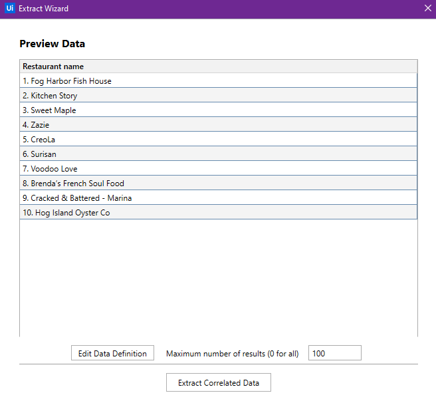The width and height of the screenshot is (436, 393).
Task: Select row 4. Zazie
Action: tap(218, 124)
